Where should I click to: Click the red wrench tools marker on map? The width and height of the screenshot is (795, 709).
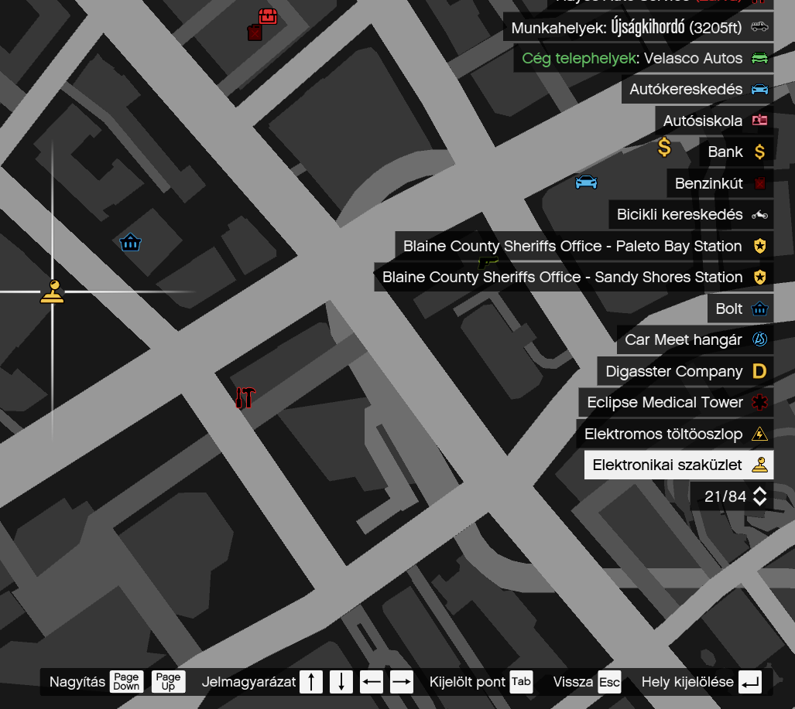point(245,397)
